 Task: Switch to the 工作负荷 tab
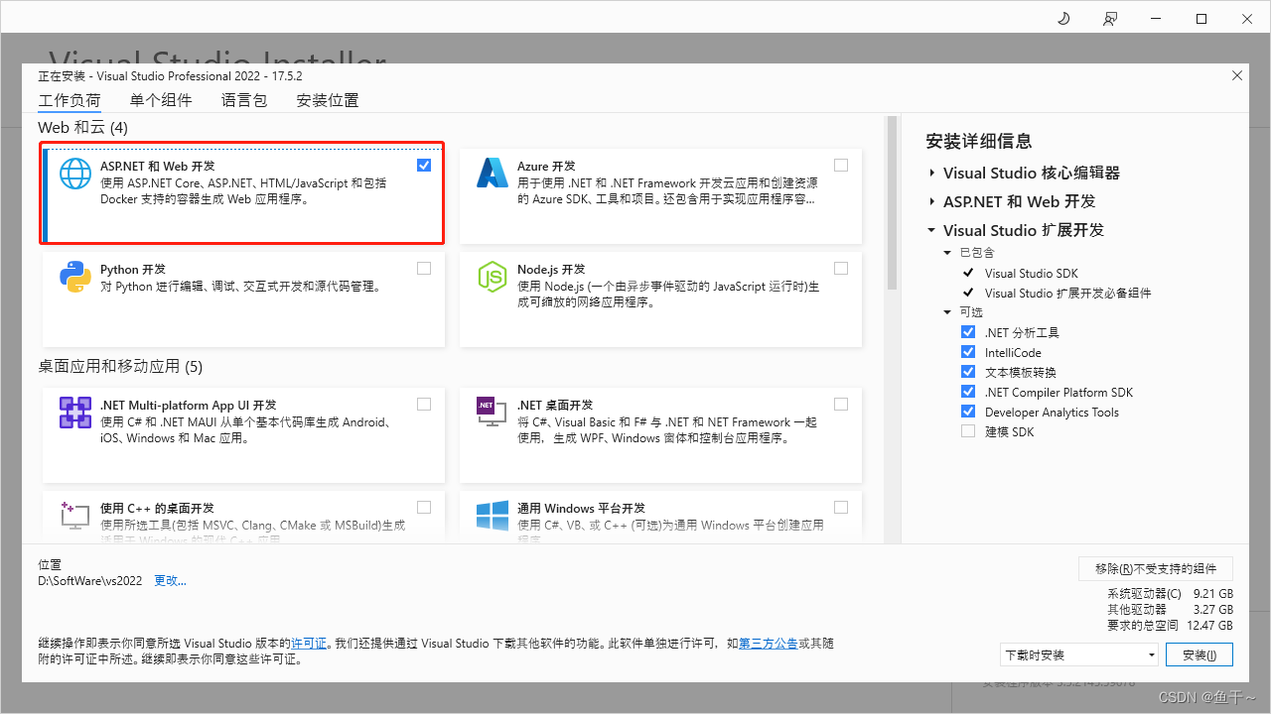coord(70,100)
